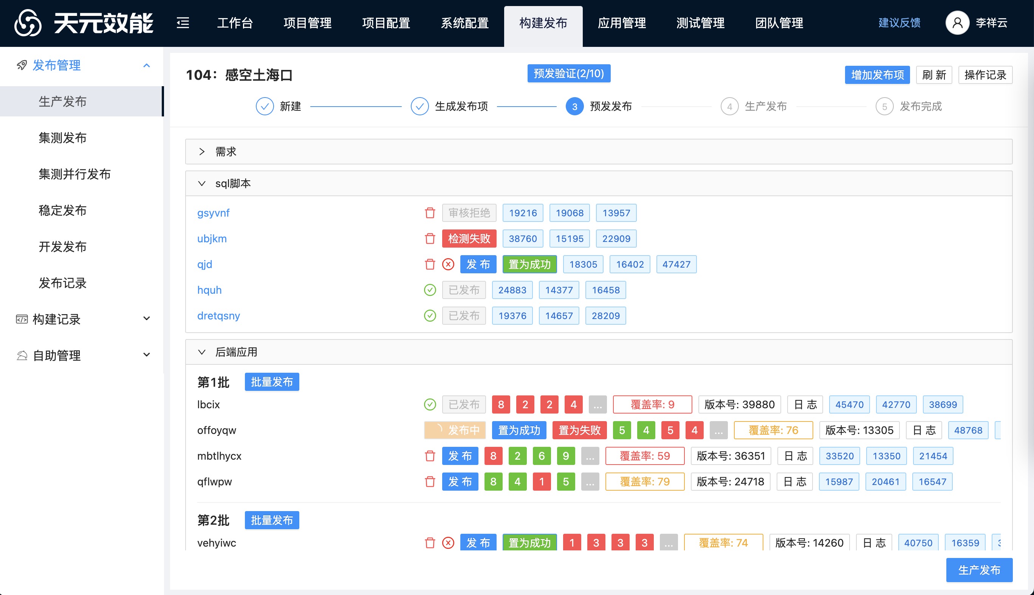
Task: Click the 检测失败 status tag
Action: 469,239
